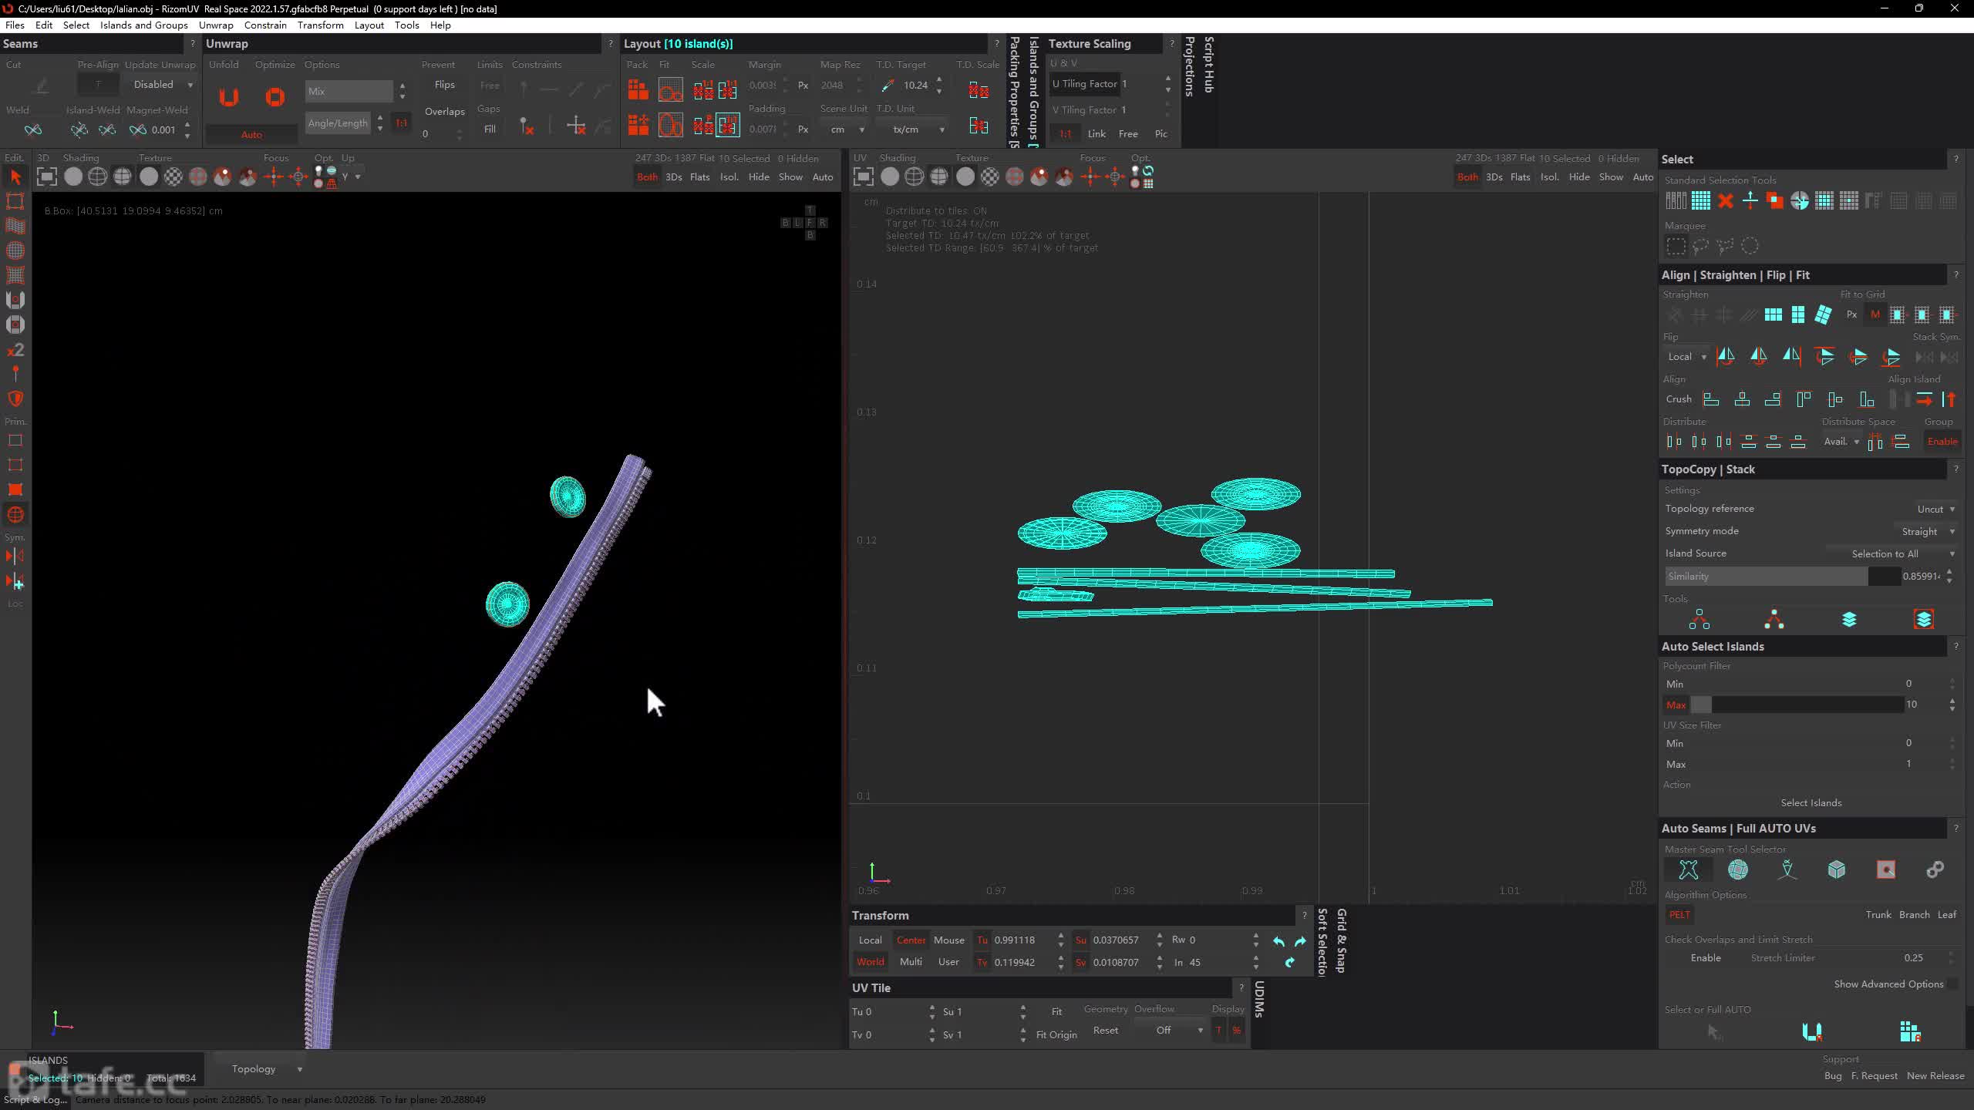Screen dimensions: 1974x1110
Task: Open the T.D. Unit tx/cm dropdown
Action: pos(914,129)
